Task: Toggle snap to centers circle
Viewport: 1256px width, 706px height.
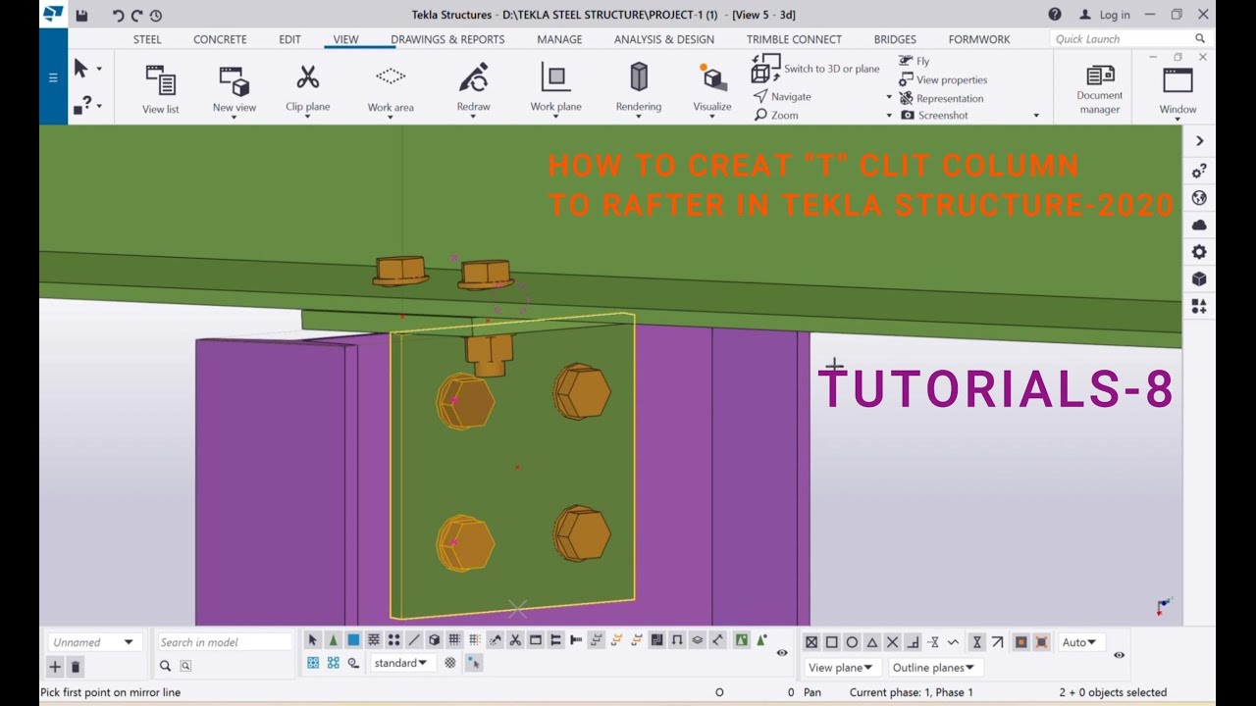Action: [852, 642]
